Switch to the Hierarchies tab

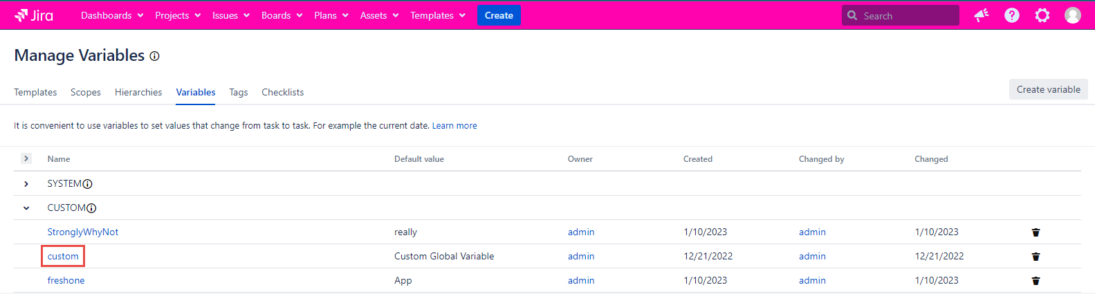point(138,92)
